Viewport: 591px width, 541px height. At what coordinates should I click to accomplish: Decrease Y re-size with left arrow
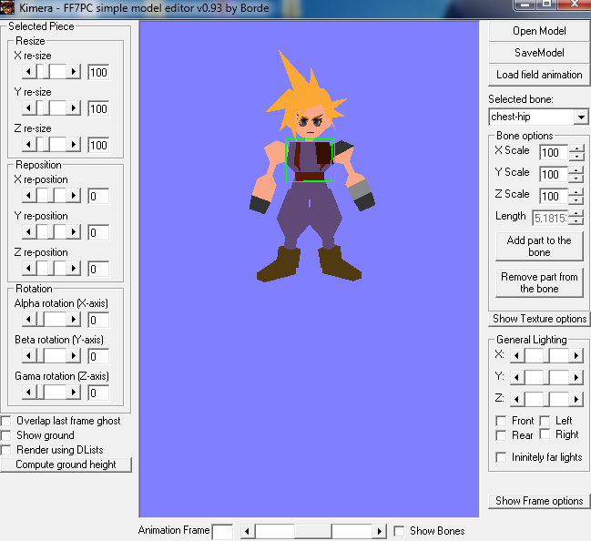click(x=28, y=107)
